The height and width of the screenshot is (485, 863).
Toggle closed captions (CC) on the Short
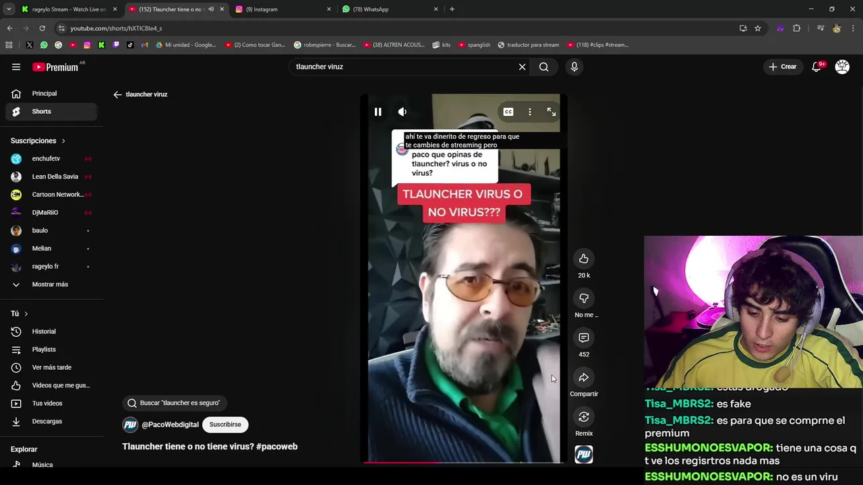coord(508,112)
